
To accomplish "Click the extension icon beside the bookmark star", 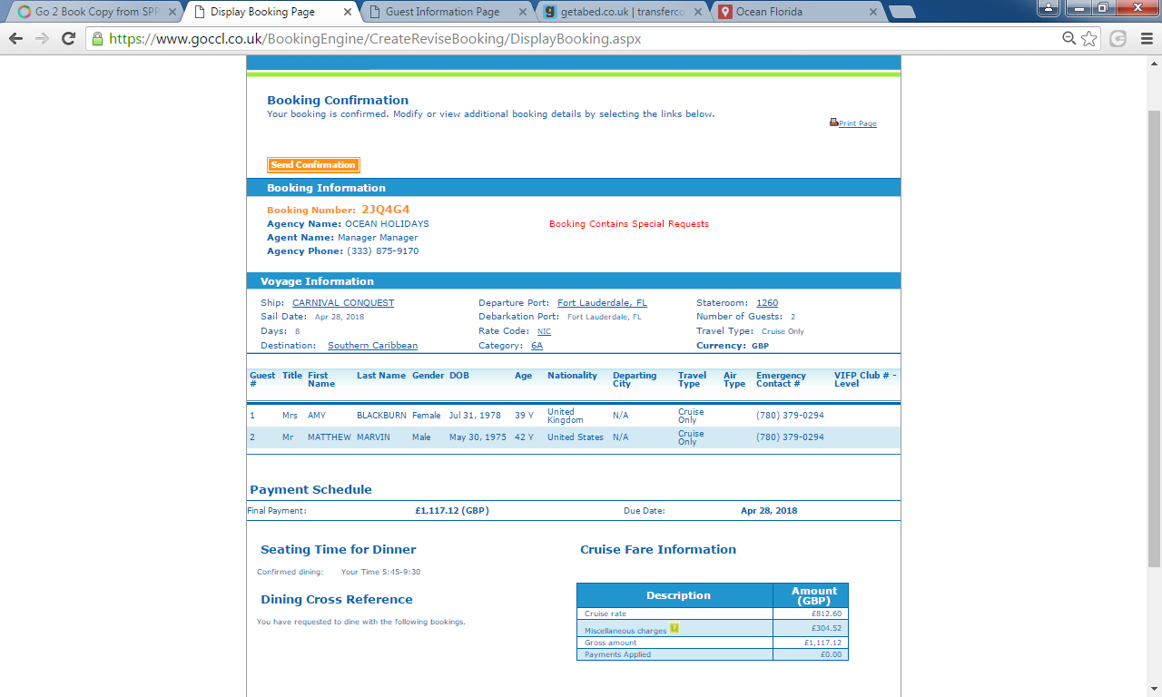I will tap(1118, 39).
